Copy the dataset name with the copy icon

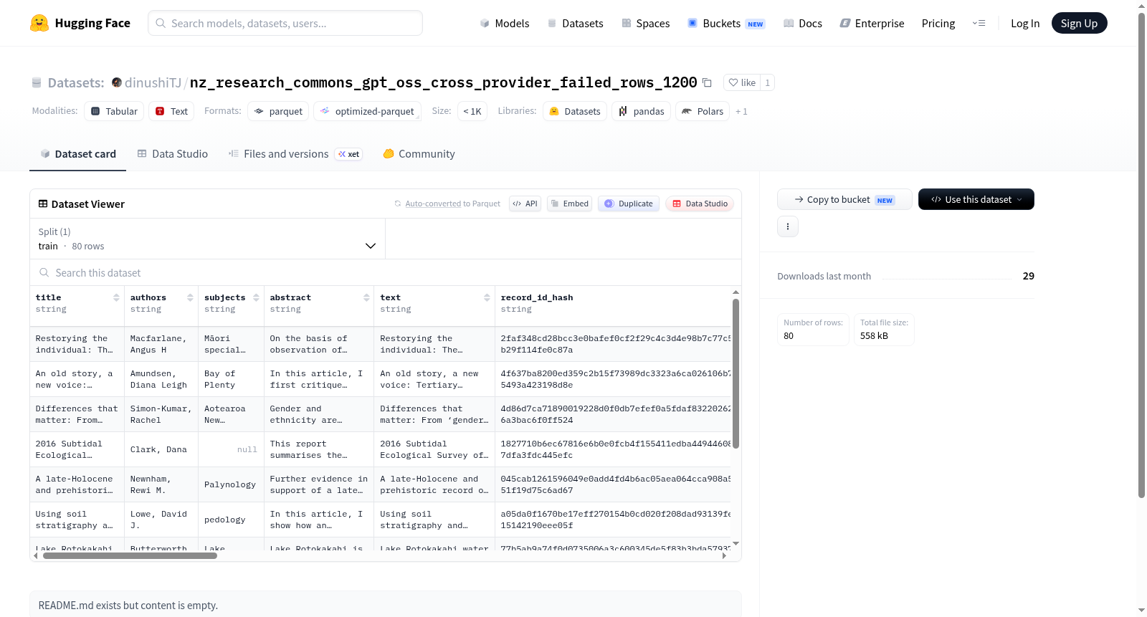(707, 82)
